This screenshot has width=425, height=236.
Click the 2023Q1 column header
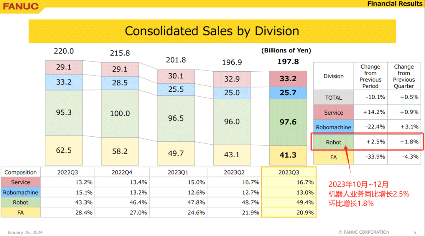[x=178, y=172]
